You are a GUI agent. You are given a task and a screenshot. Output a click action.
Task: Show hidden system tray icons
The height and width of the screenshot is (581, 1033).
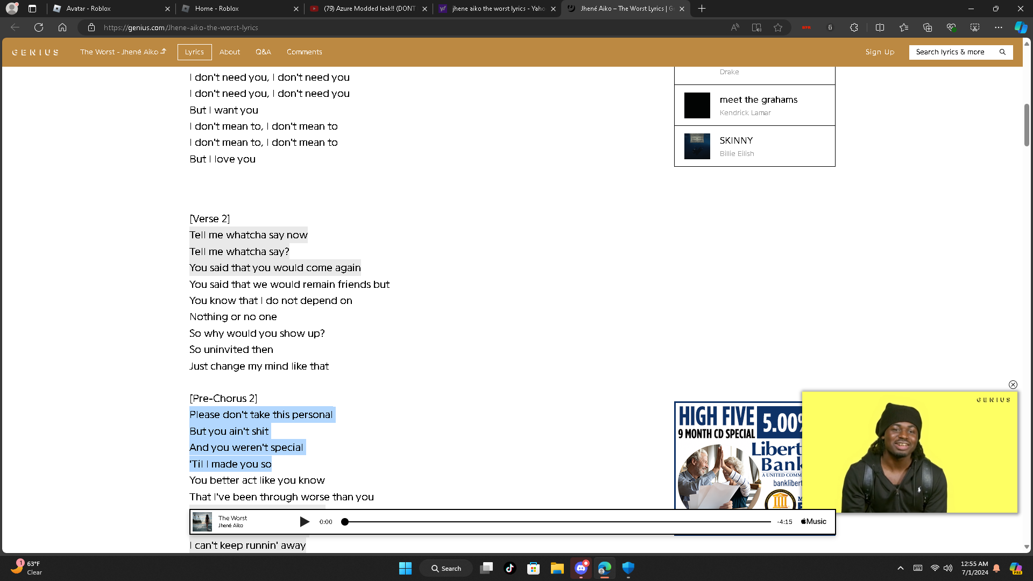click(x=901, y=568)
